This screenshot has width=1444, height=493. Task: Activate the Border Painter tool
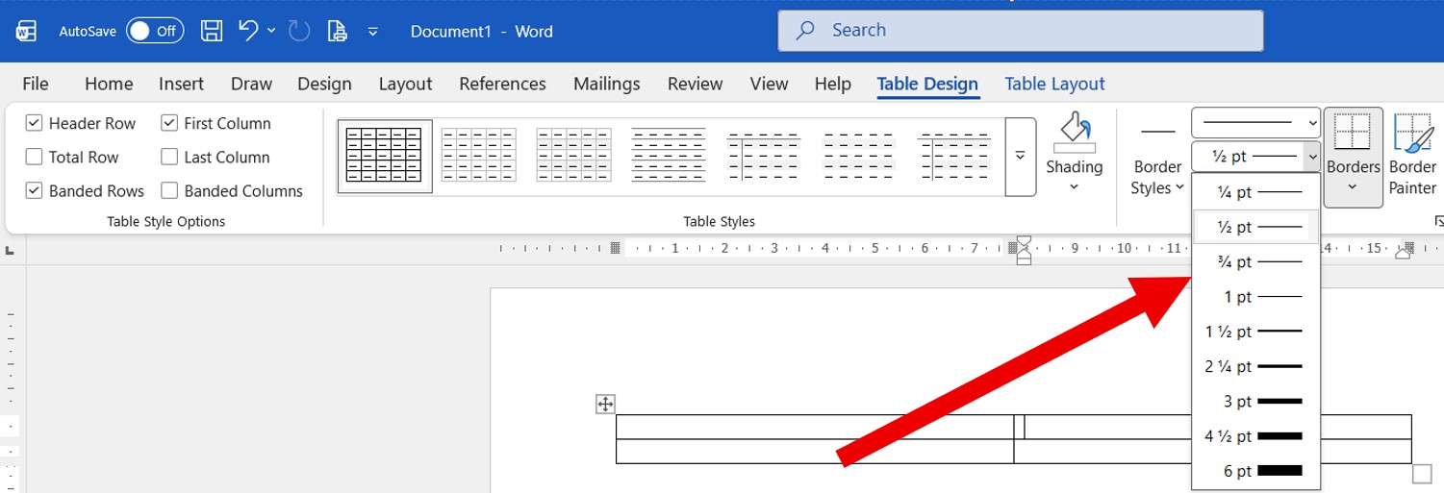(x=1412, y=154)
